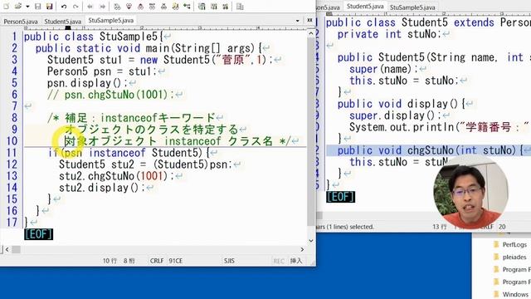The height and width of the screenshot is (299, 531).
Task: Click 'Student5 stu2 = (Student5)psn;' line
Action: (x=145, y=164)
